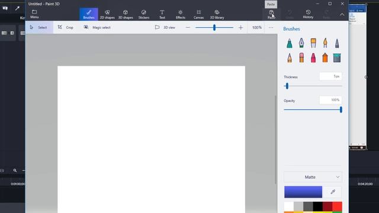Open the 2D shapes tab
379x213 pixels.
point(107,14)
